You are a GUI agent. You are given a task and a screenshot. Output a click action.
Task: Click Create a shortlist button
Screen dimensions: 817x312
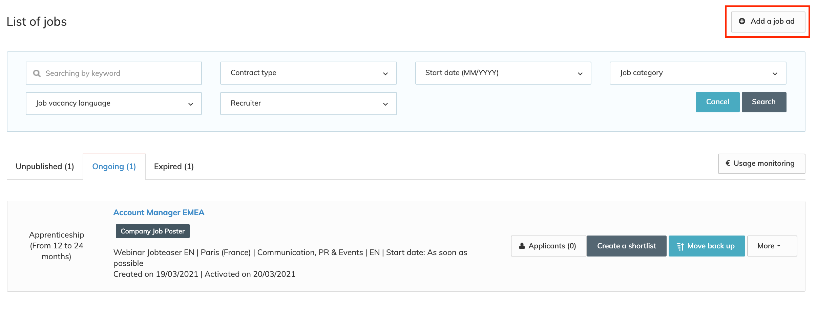tap(626, 246)
